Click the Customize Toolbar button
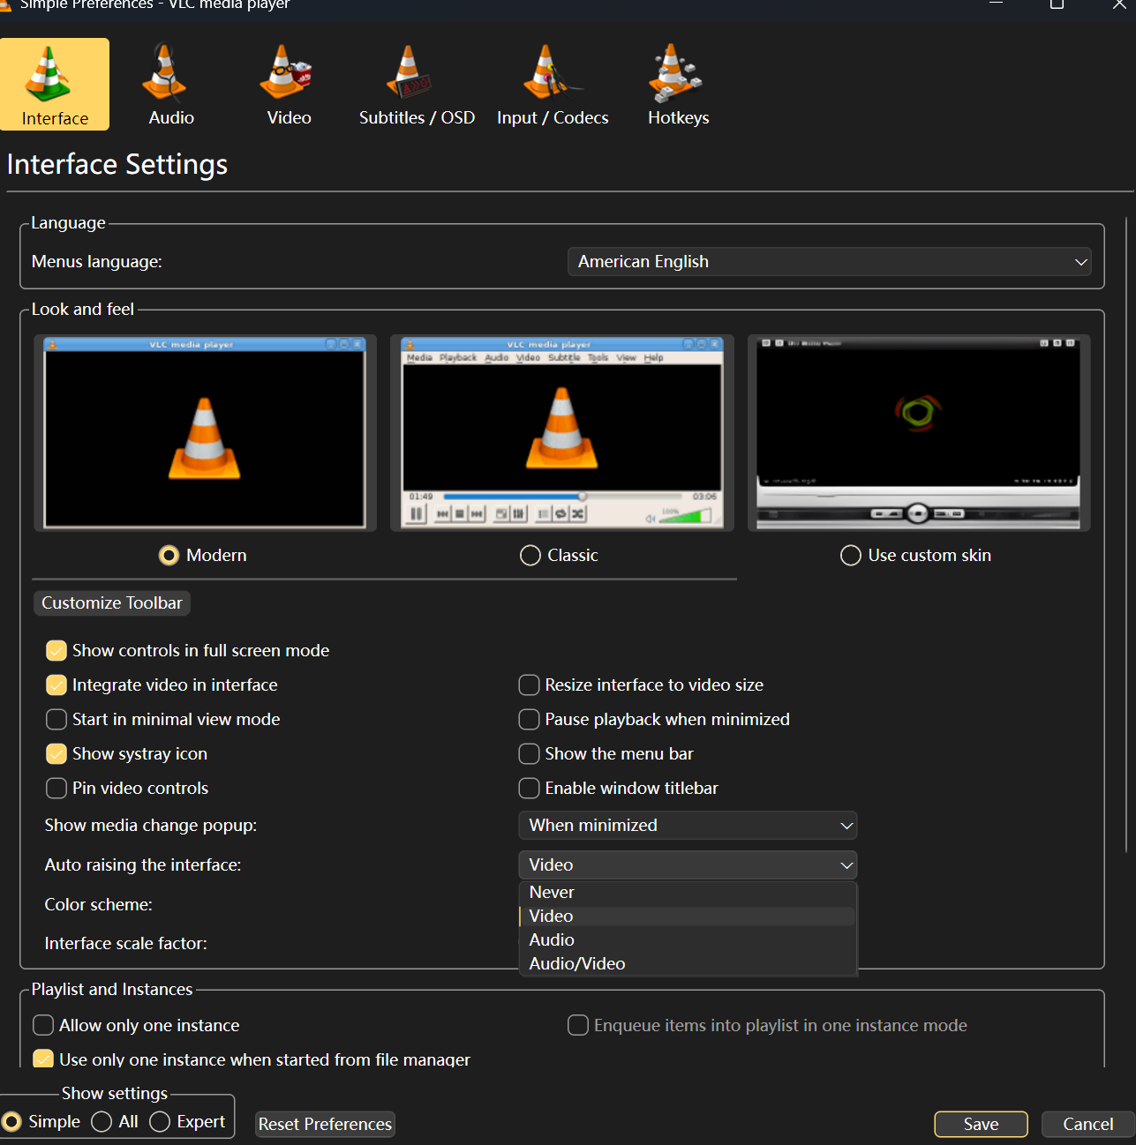Viewport: 1136px width, 1145px height. click(x=112, y=603)
